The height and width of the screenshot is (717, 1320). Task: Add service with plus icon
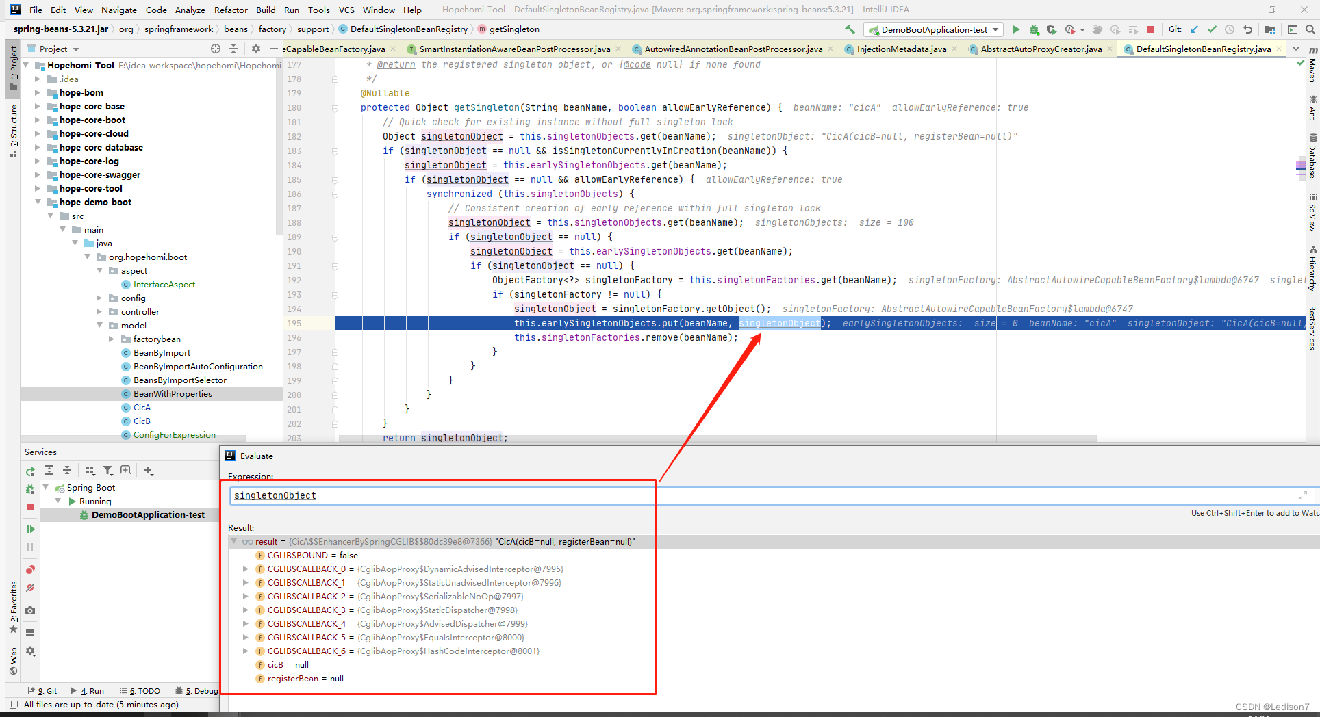click(x=149, y=470)
